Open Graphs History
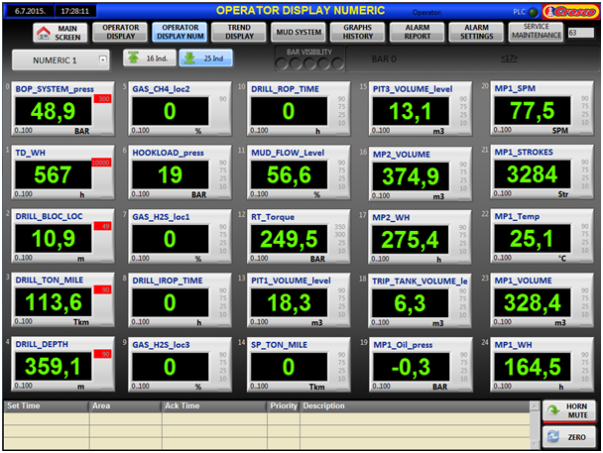The width and height of the screenshot is (603, 453). [x=357, y=32]
